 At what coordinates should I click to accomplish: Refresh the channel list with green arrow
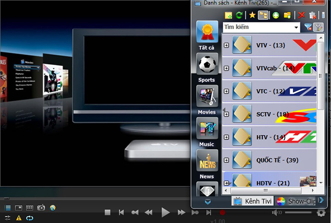[239, 15]
